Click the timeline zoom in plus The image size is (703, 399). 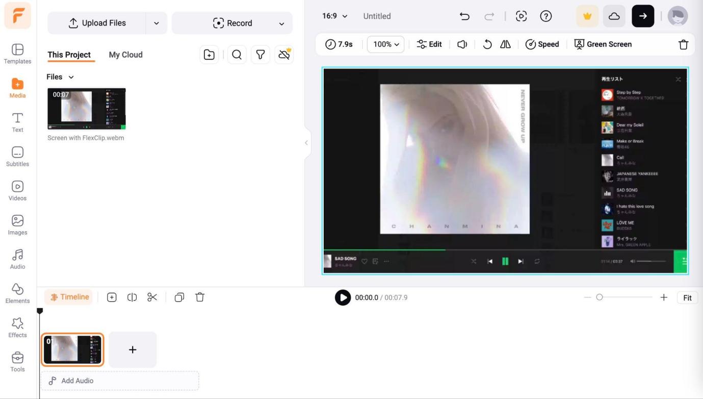pyautogui.click(x=664, y=297)
